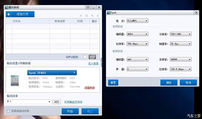Close the 暴风转码 main window
This screenshot has width=202, height=119.
pos(99,7)
